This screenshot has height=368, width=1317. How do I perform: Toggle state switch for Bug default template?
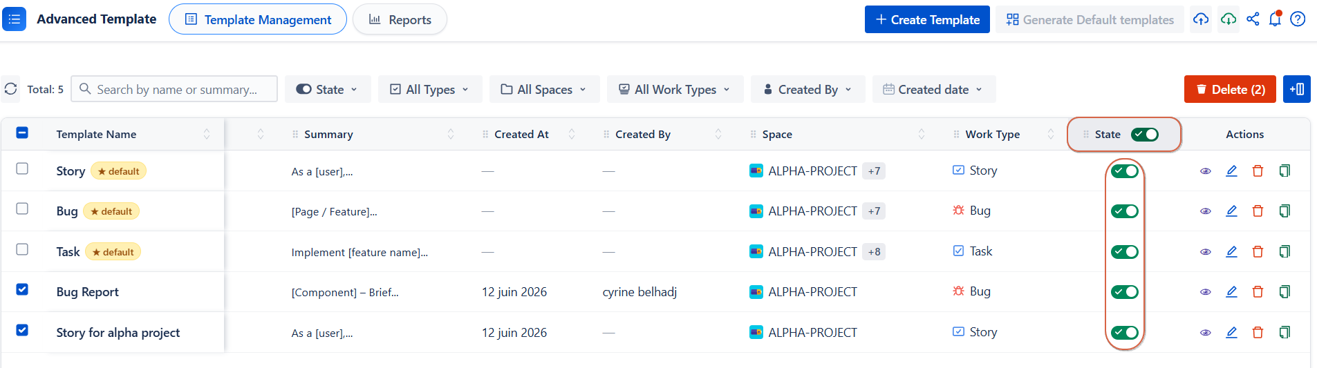tap(1125, 211)
